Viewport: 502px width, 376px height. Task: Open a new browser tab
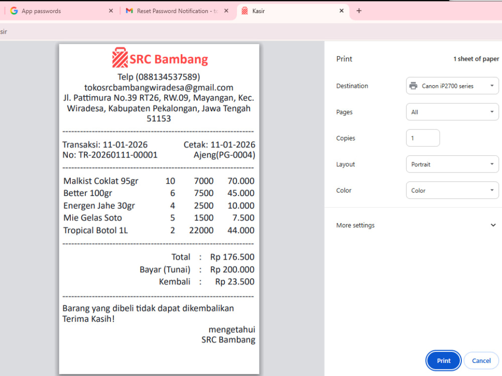[359, 11]
